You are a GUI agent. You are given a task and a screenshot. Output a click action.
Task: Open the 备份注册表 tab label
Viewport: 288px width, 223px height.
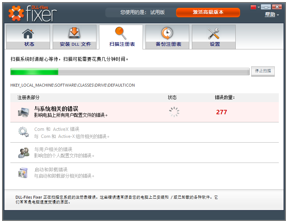[168, 44]
